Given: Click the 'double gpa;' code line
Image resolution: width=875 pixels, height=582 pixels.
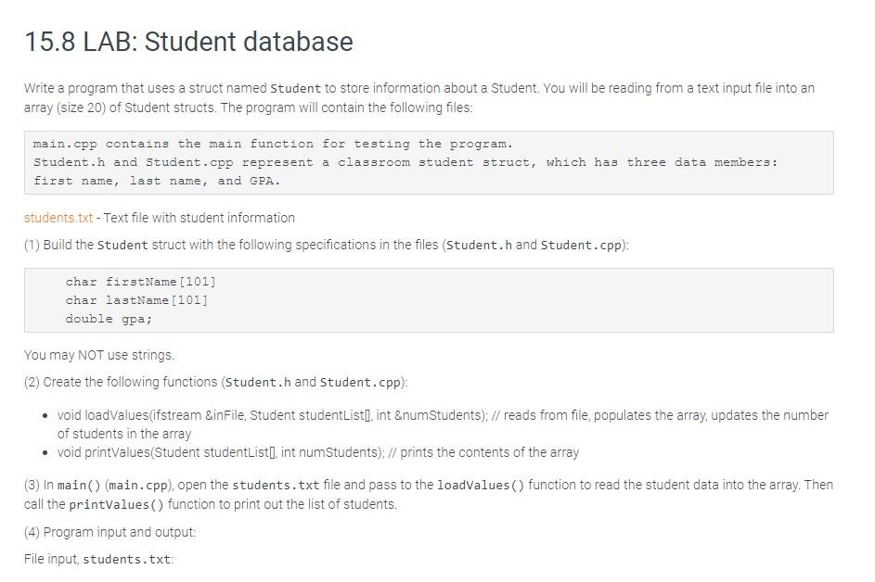Looking at the screenshot, I should tap(109, 319).
